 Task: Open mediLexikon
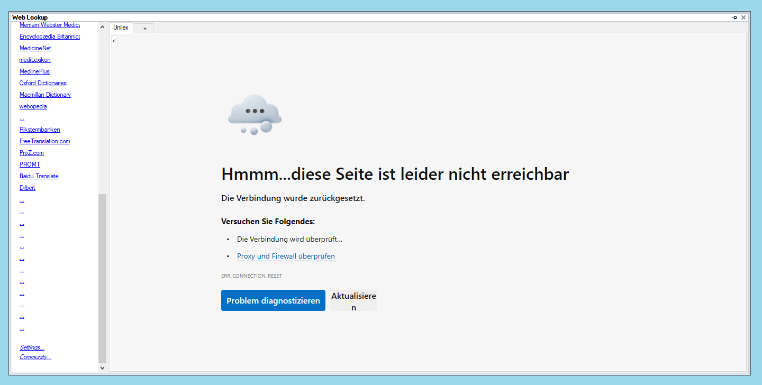click(x=35, y=59)
